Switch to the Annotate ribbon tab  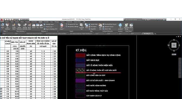coord(46,22)
